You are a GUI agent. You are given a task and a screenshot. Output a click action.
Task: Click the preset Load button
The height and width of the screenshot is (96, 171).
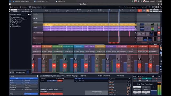pos(49,81)
